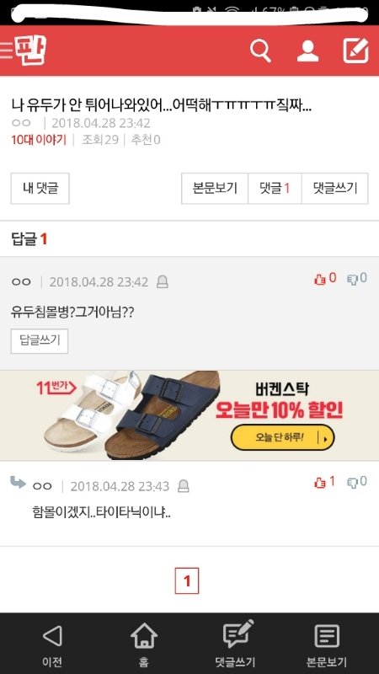Tap the search magnifier icon
Image resolution: width=379 pixels, height=674 pixels.
[x=260, y=51]
